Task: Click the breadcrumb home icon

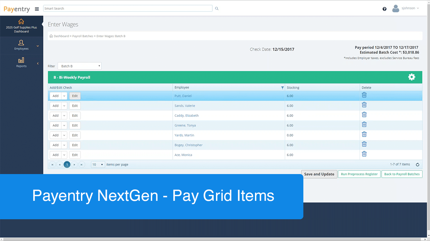Action: point(51,36)
